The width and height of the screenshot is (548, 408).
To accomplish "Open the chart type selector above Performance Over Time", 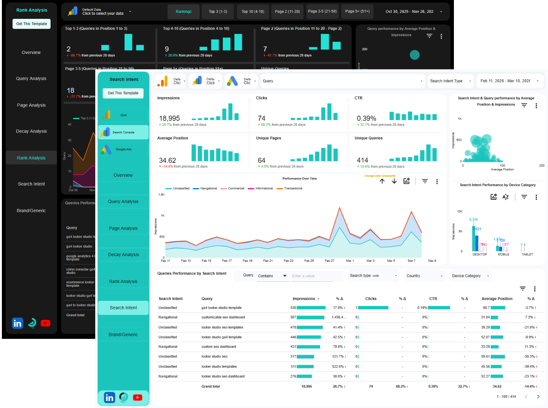I will pyautogui.click(x=406, y=181).
